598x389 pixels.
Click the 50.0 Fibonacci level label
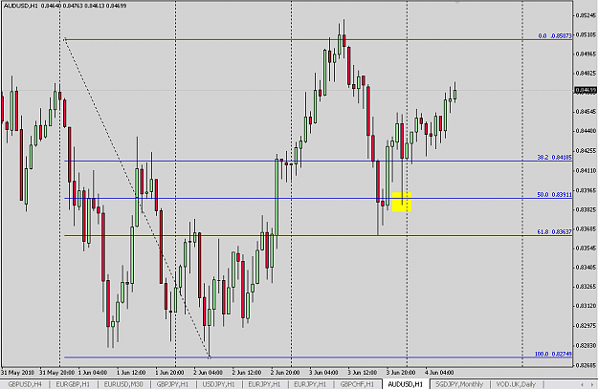pos(555,195)
